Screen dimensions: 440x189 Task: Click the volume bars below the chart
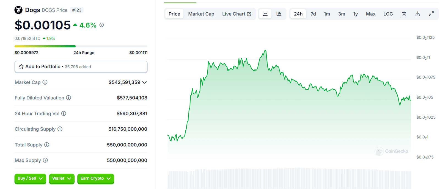tap(289, 179)
